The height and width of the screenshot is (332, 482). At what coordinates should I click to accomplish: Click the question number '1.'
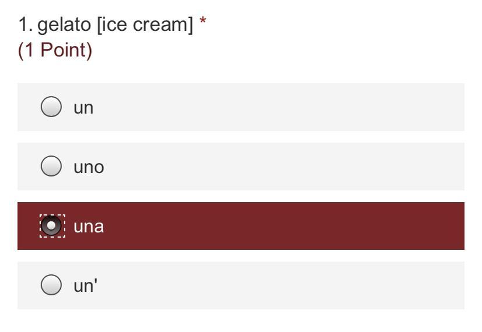(x=25, y=24)
